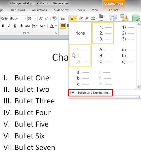Open Bullets and Numbering dialog
Screen dimensions: 141x153
click(90, 93)
